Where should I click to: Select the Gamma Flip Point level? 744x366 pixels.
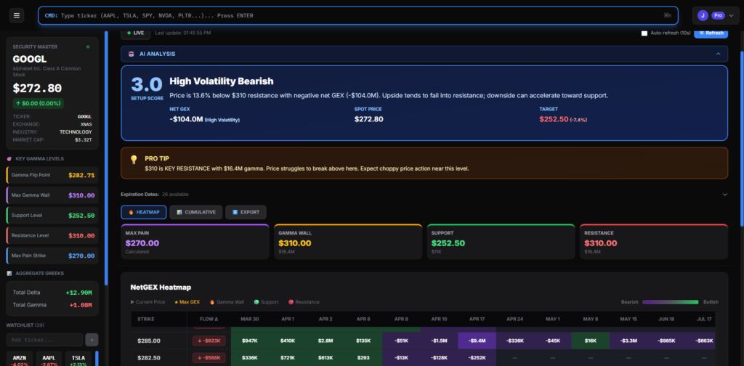click(x=52, y=175)
